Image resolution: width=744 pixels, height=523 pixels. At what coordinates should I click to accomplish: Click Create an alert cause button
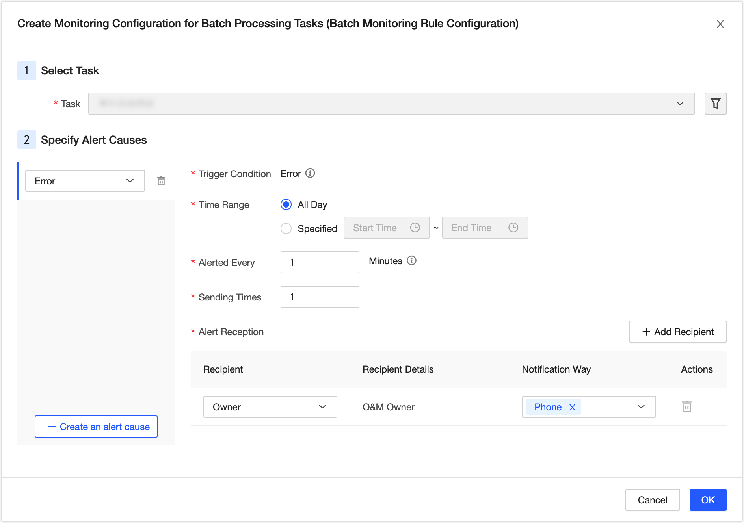pos(96,427)
